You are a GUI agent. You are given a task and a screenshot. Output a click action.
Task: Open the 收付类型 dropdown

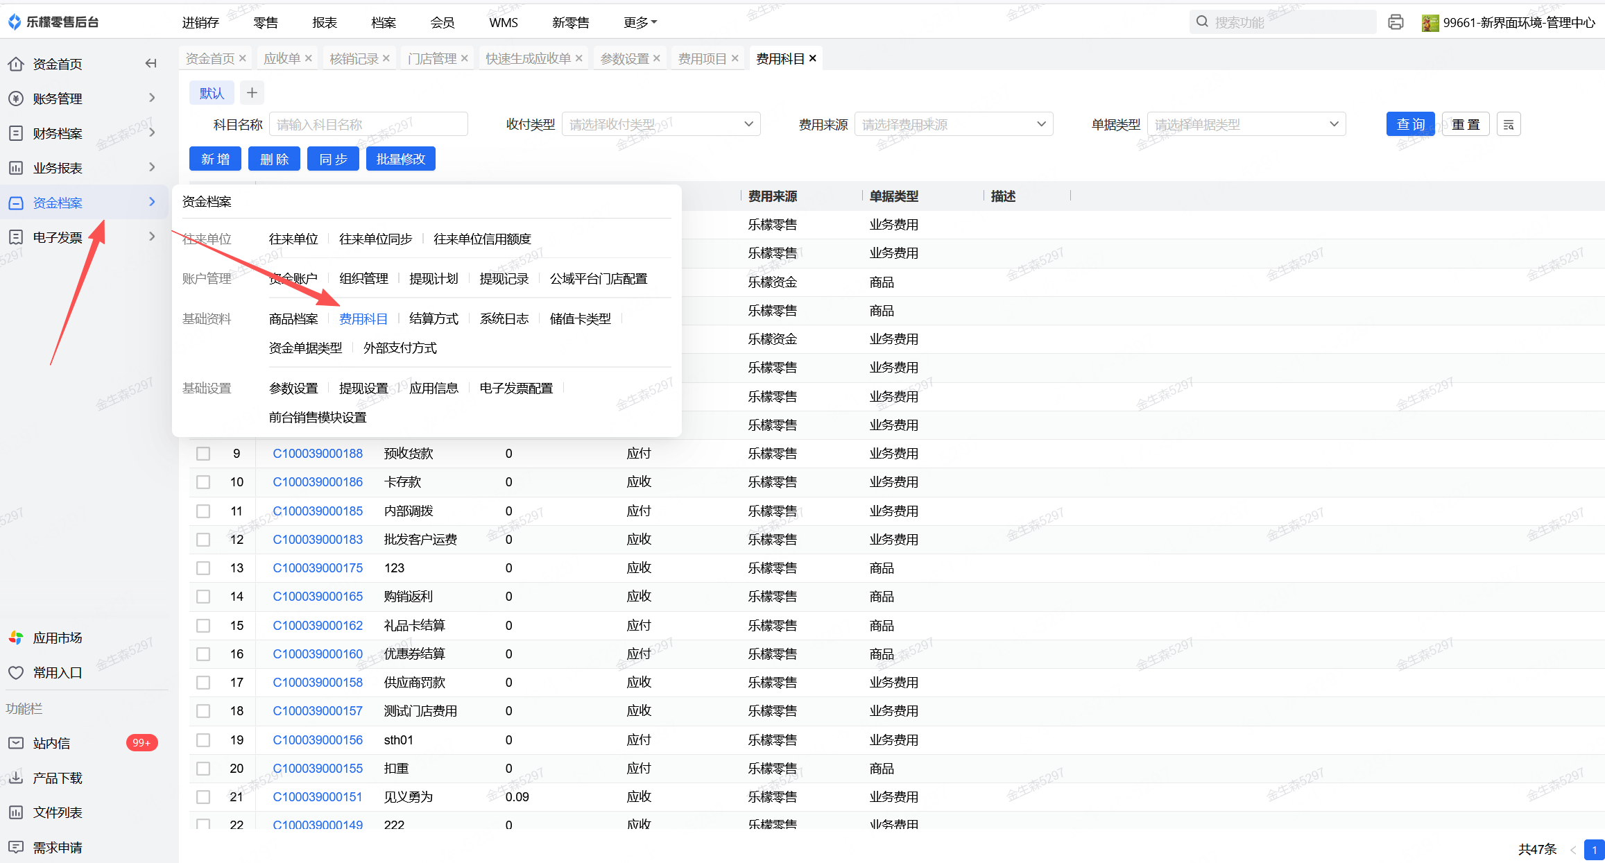click(660, 125)
